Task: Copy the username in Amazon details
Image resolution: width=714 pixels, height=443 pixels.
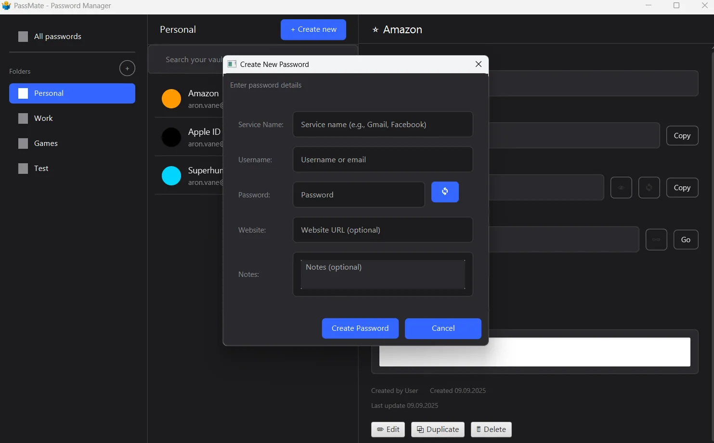Action: click(682, 136)
